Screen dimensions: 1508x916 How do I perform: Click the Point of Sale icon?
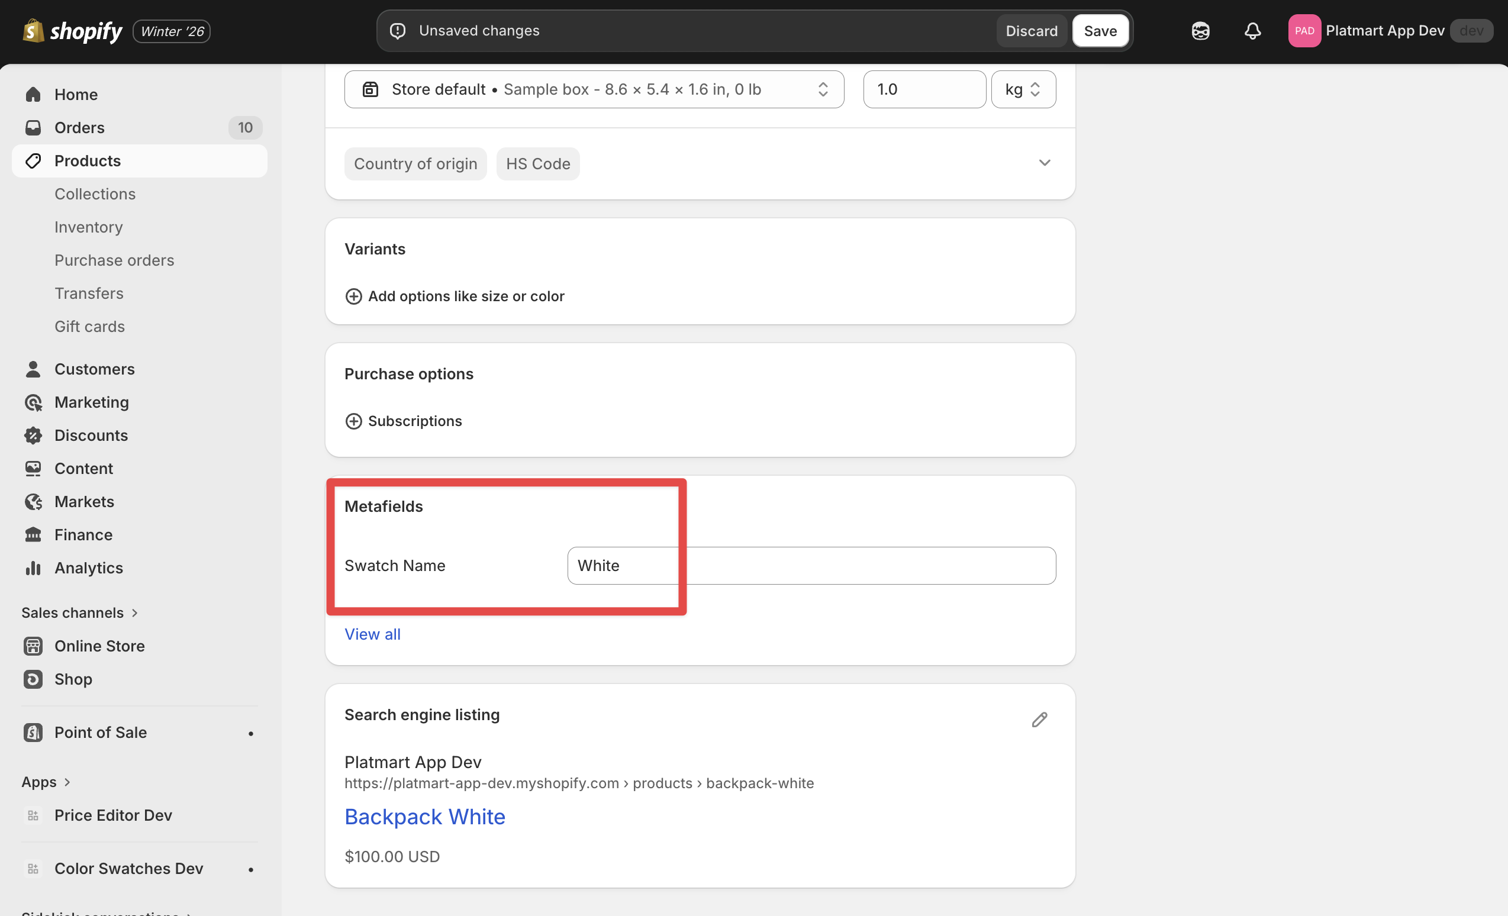pyautogui.click(x=33, y=732)
